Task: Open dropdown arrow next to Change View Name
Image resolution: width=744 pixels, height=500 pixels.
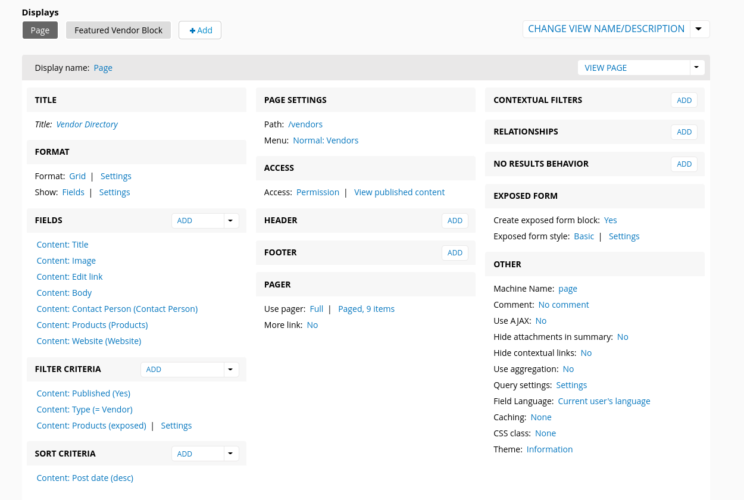Action: click(699, 29)
